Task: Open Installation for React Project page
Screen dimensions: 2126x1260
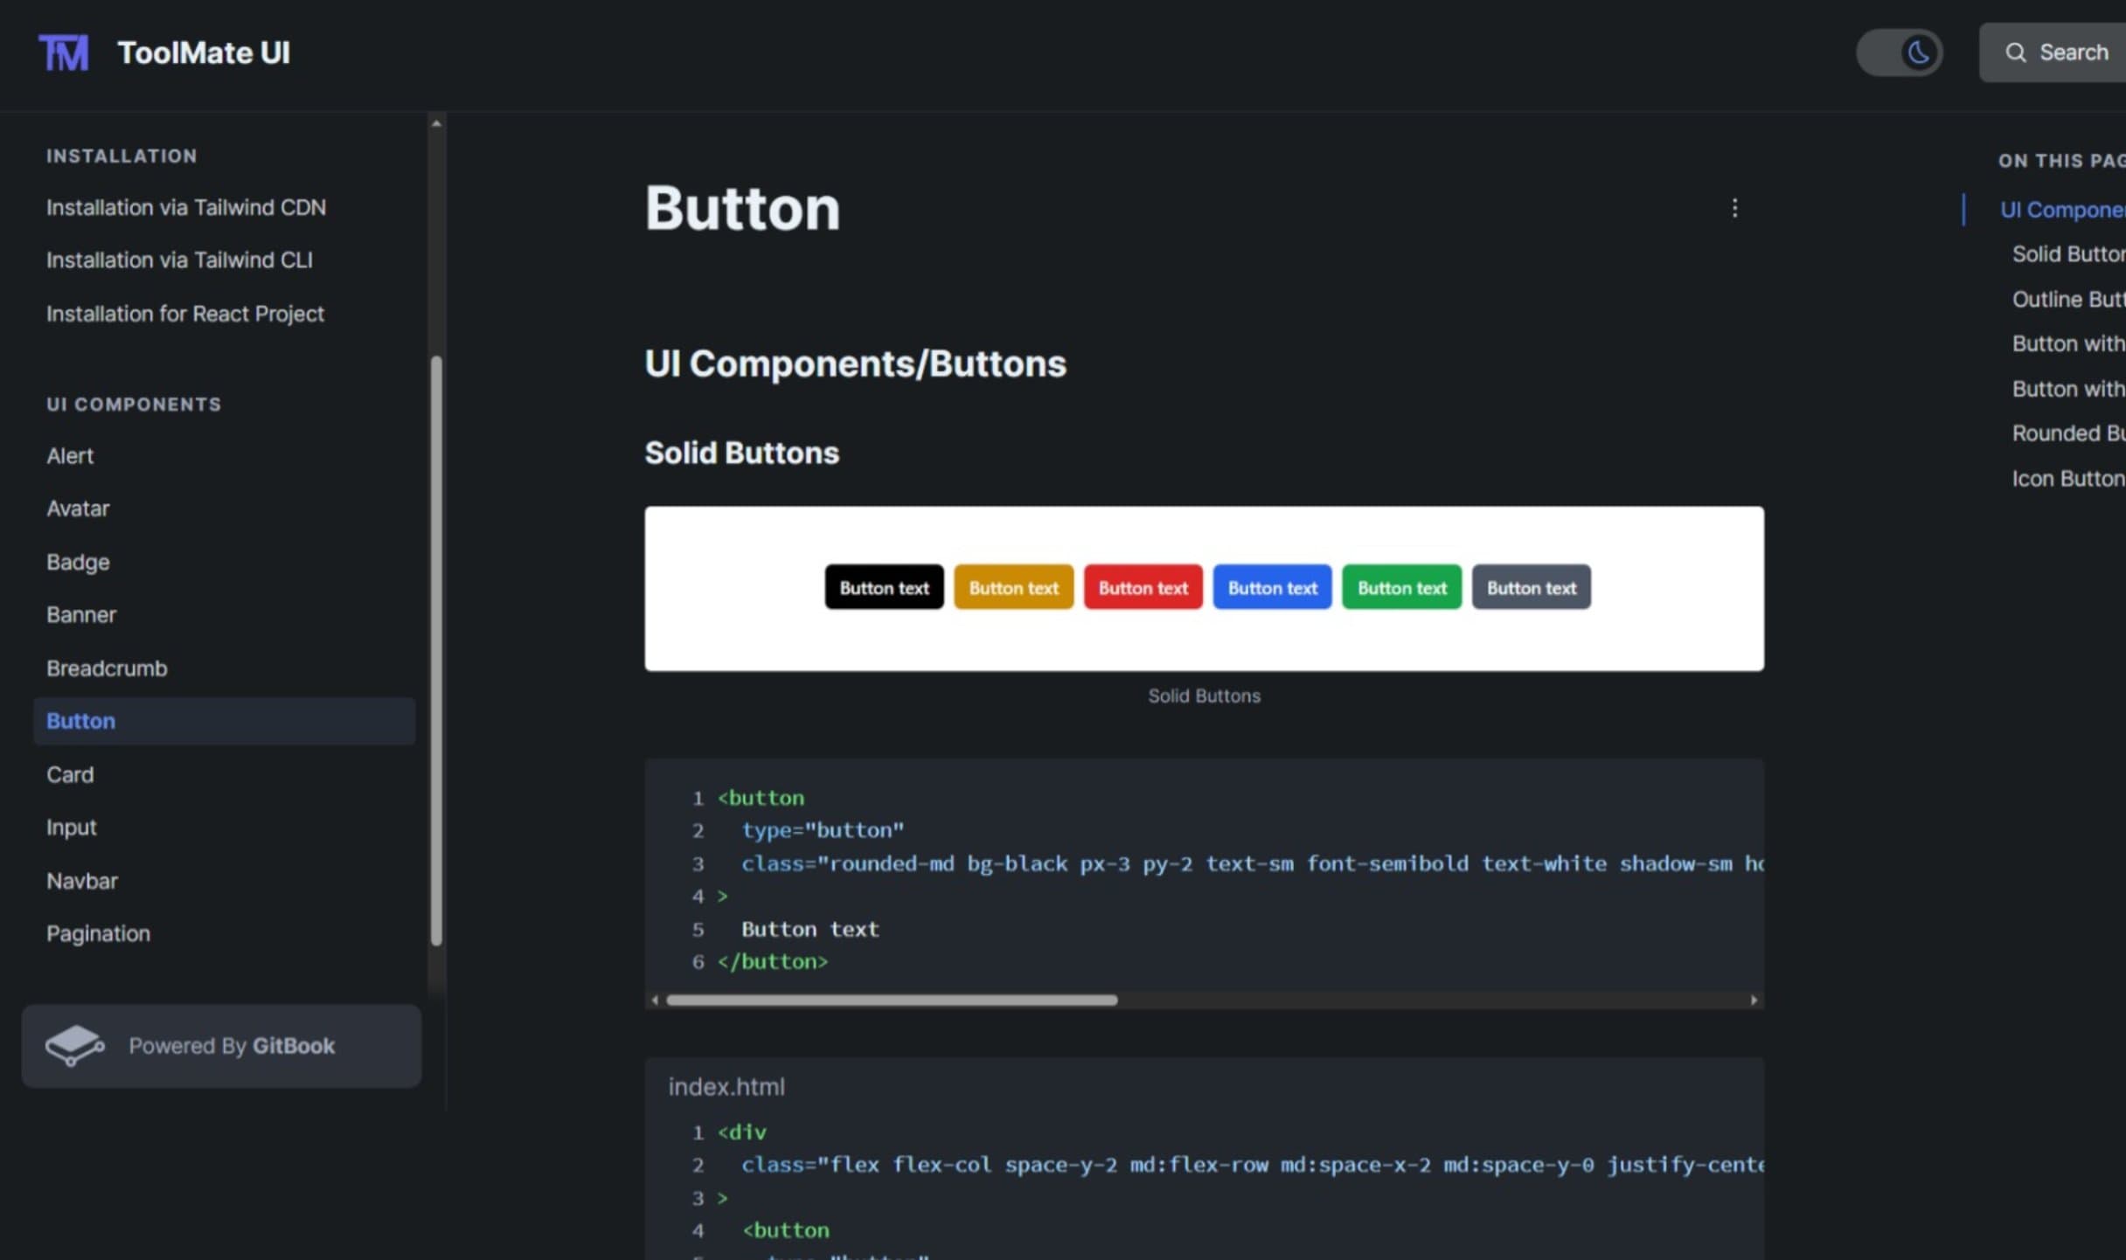Action: 185,314
